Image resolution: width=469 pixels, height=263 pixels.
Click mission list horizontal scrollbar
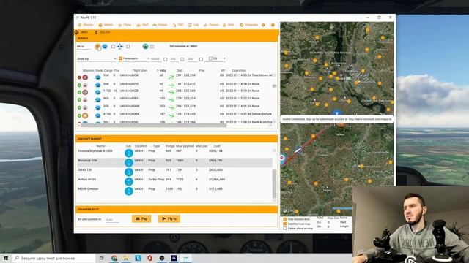click(154, 126)
